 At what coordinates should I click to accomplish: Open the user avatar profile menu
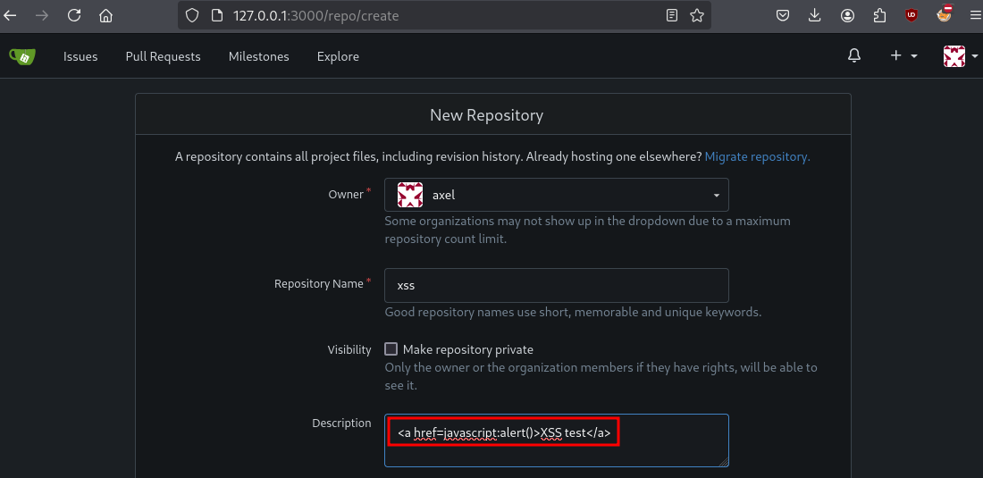[x=959, y=56]
